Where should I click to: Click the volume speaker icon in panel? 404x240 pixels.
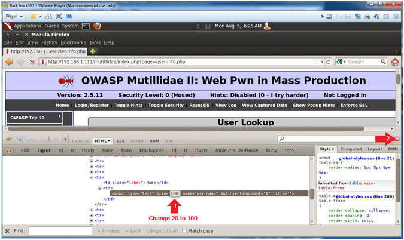pos(197,26)
